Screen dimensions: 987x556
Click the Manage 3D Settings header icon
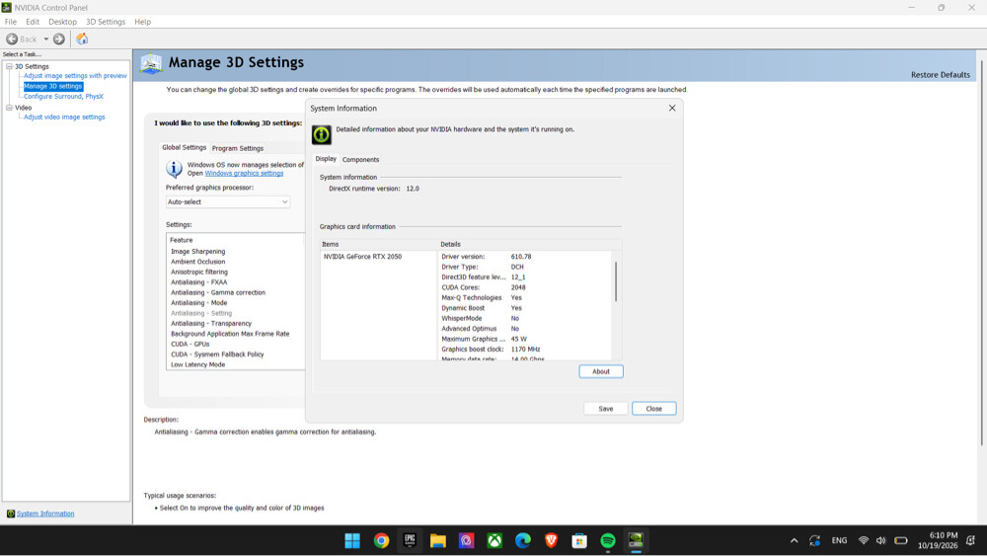[151, 63]
